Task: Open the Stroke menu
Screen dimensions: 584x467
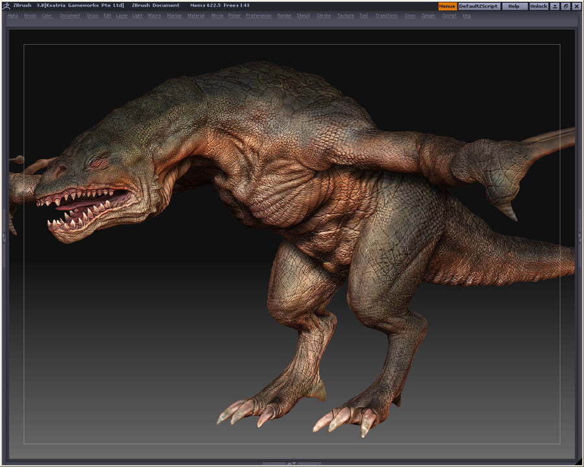Action: (x=324, y=16)
